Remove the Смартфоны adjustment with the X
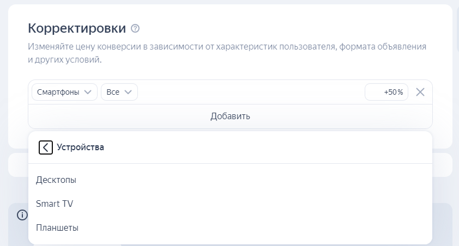The height and width of the screenshot is (246, 459). point(420,92)
